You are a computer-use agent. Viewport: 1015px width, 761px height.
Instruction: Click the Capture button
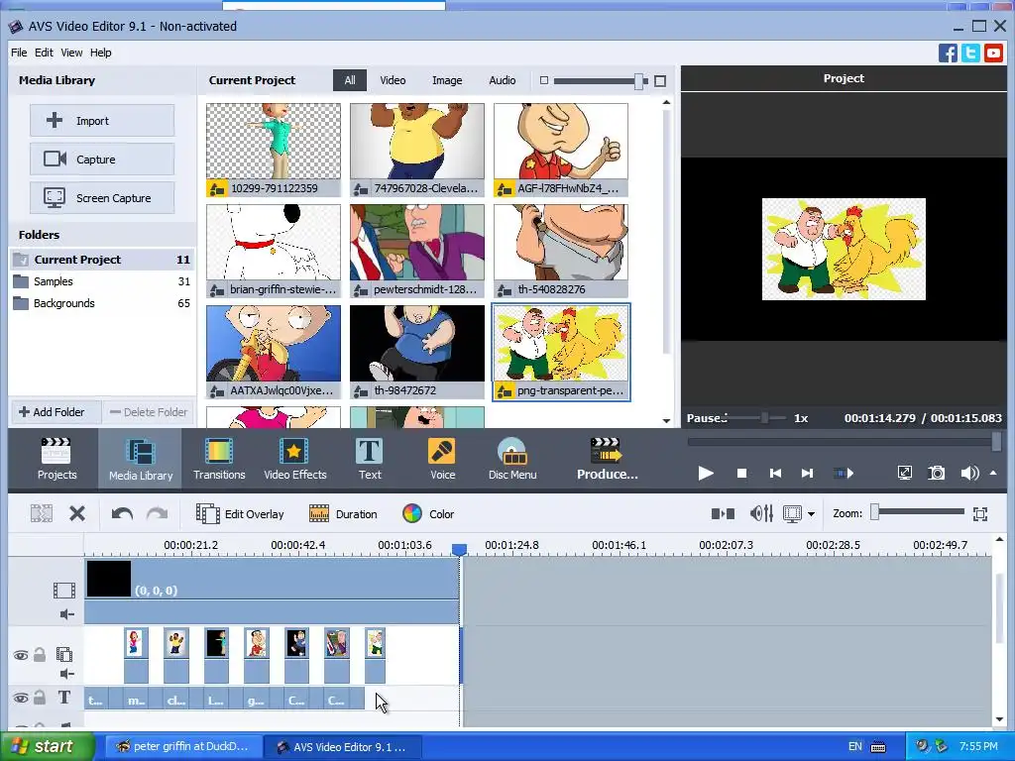coord(102,160)
